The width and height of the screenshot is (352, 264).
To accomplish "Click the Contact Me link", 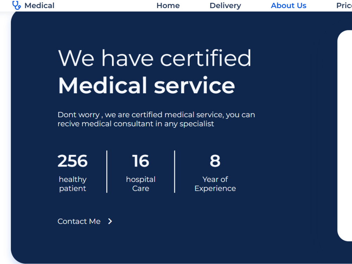I will [x=79, y=221].
